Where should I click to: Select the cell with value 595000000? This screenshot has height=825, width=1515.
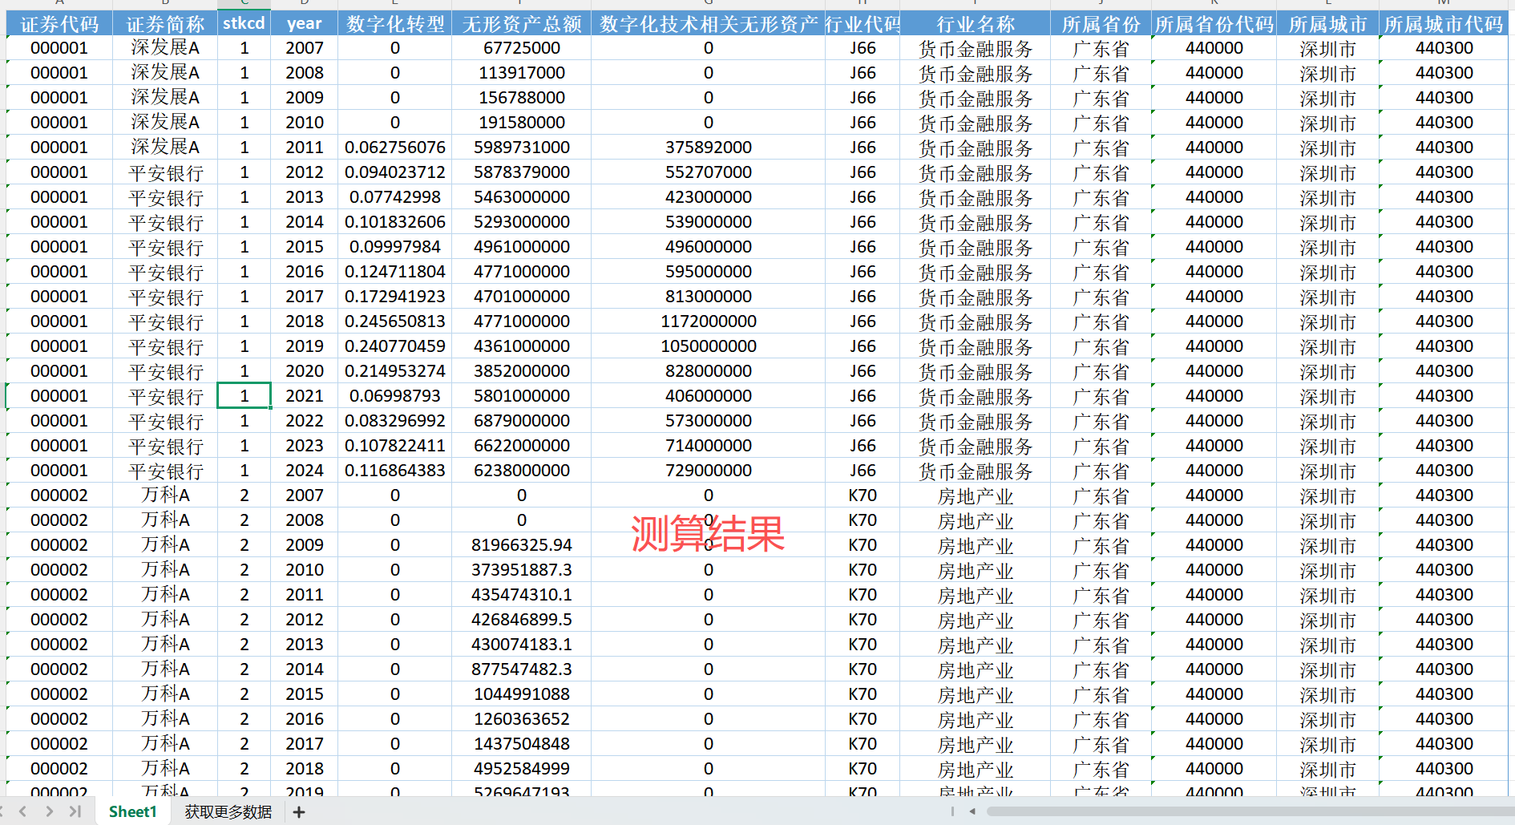[x=709, y=272]
